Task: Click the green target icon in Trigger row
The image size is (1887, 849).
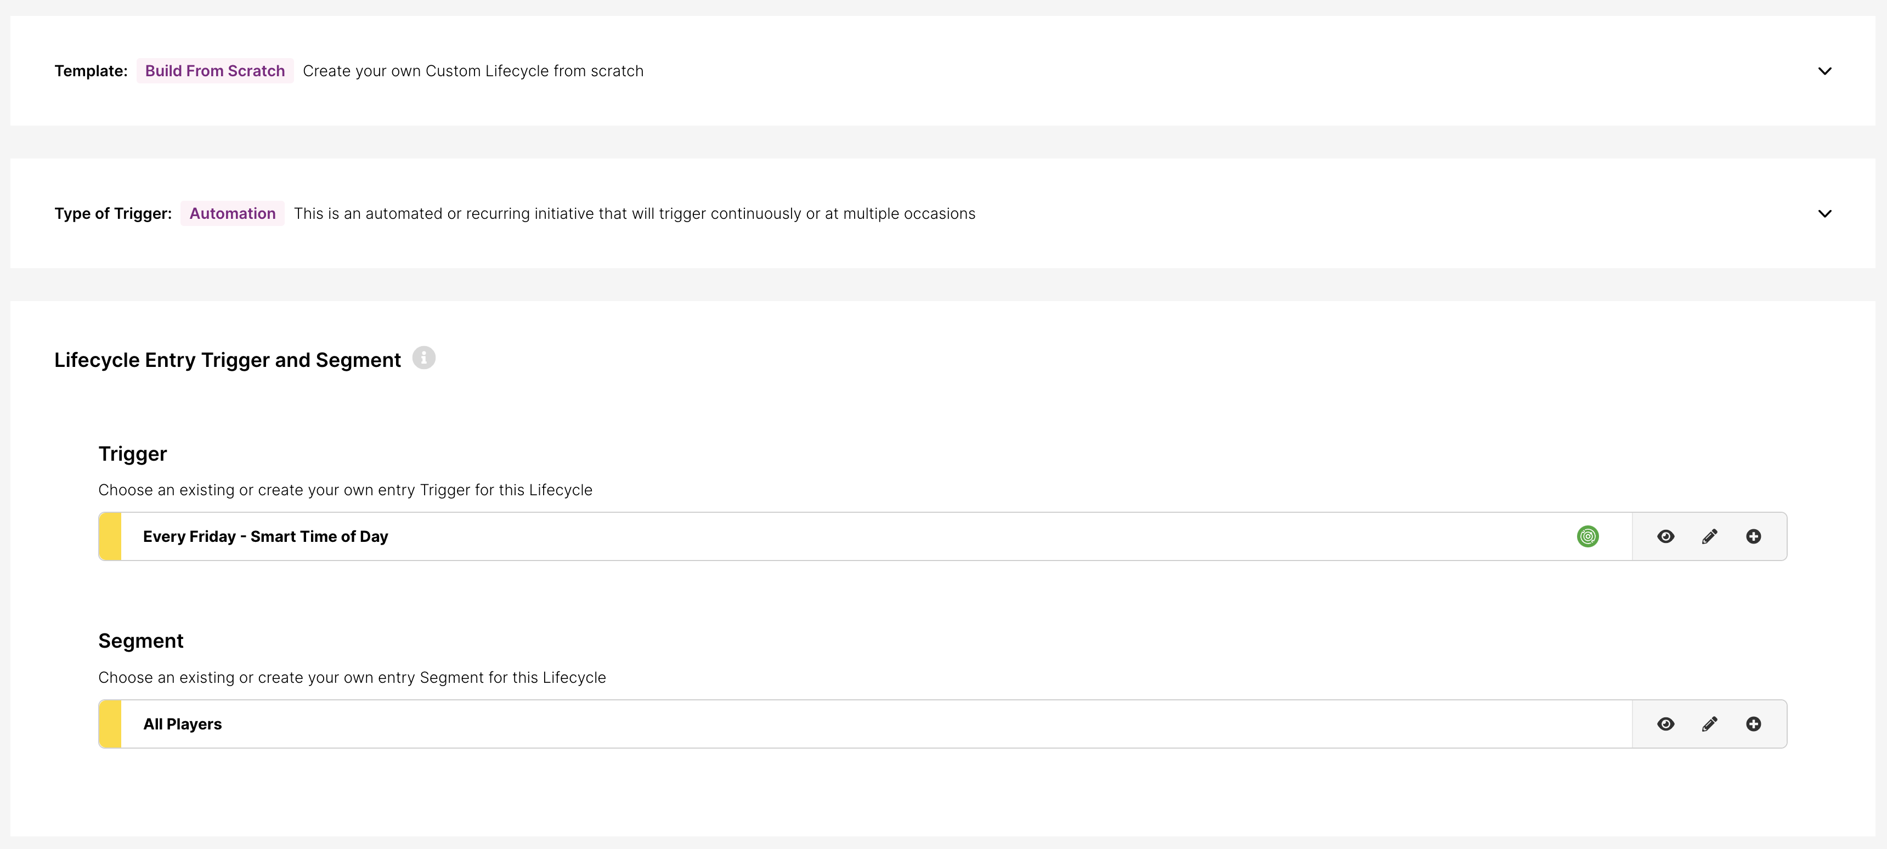Action: point(1587,536)
